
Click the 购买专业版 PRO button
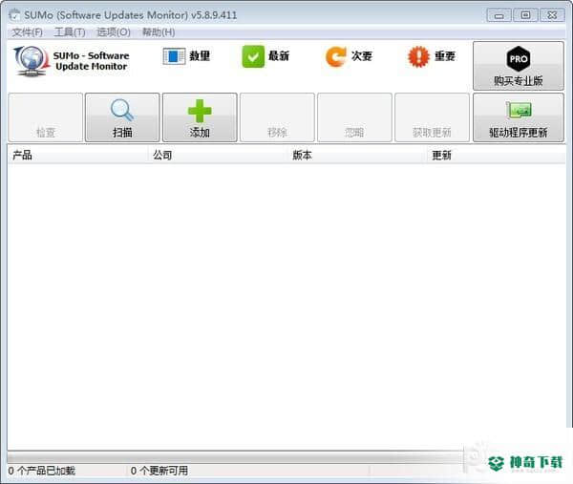point(519,66)
